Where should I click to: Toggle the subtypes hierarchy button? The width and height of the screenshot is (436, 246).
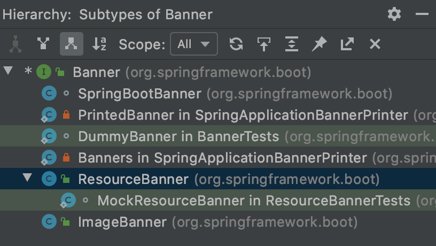pos(71,44)
